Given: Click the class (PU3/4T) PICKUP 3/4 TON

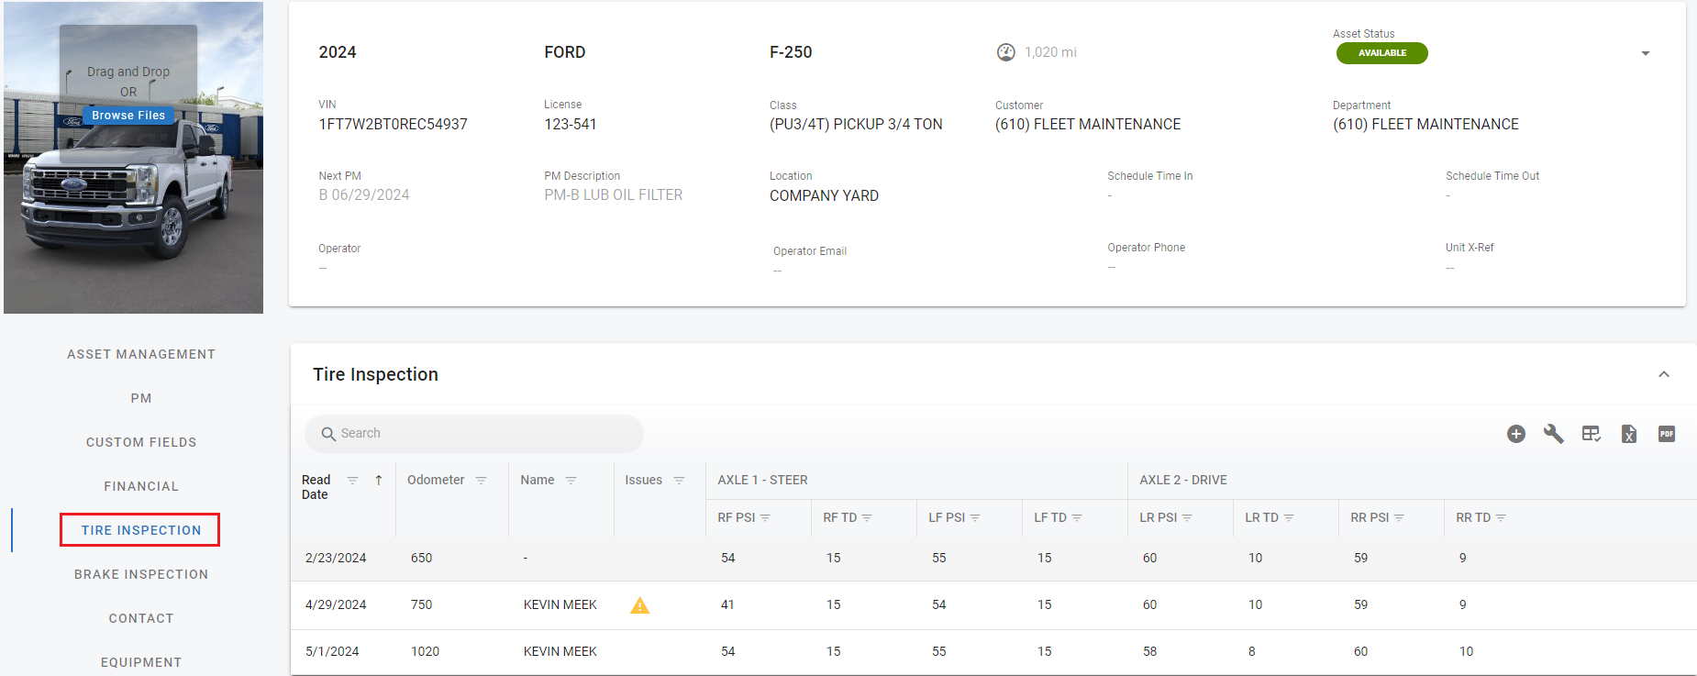Looking at the screenshot, I should point(856,124).
